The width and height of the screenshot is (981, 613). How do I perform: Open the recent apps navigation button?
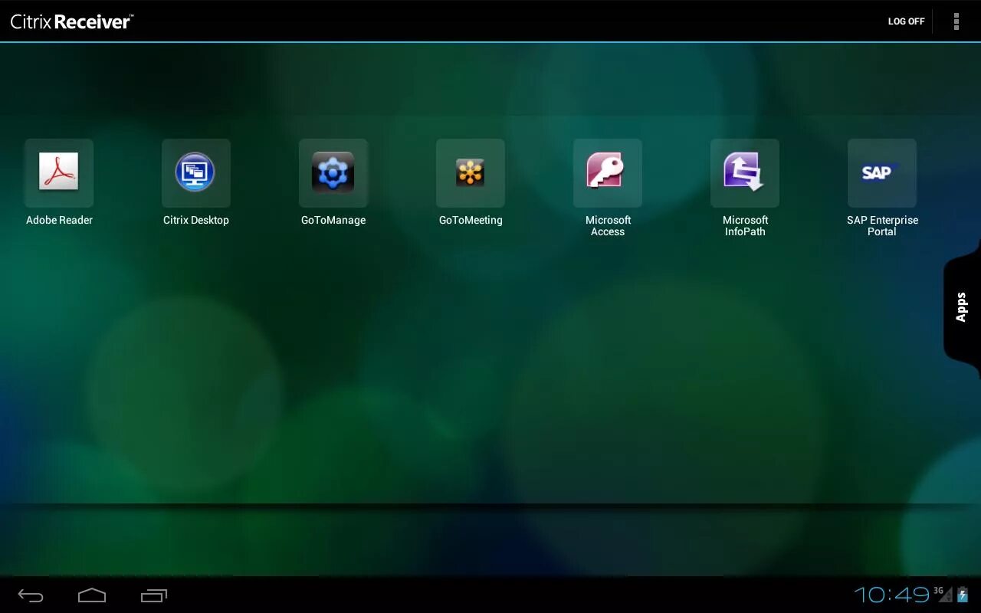[x=154, y=595]
